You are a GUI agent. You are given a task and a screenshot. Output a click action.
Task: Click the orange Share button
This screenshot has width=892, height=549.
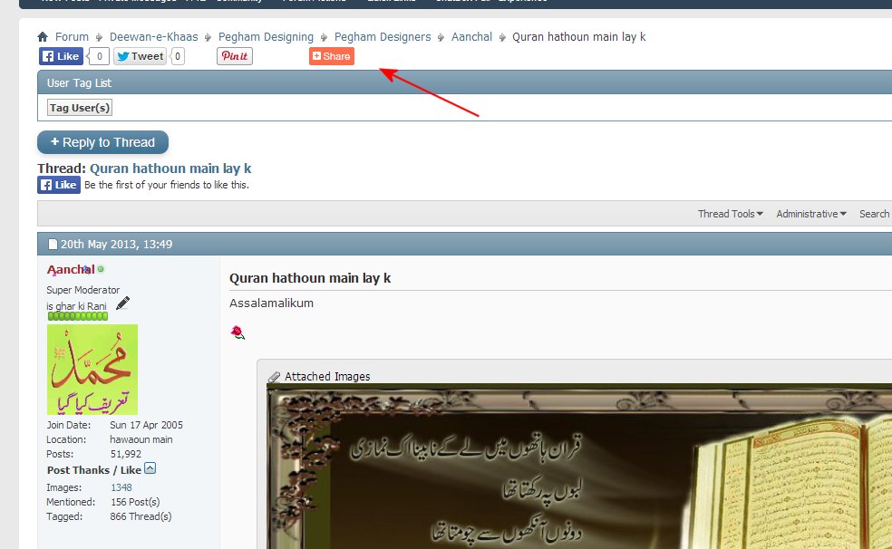coord(332,56)
